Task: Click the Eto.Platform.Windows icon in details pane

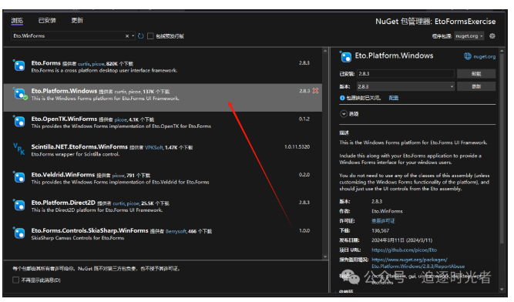Action: [345, 57]
